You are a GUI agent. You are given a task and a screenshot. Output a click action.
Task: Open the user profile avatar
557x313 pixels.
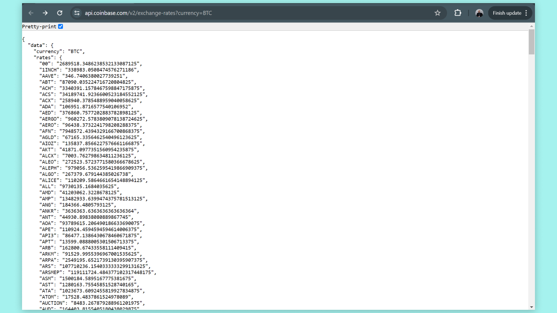click(x=479, y=13)
